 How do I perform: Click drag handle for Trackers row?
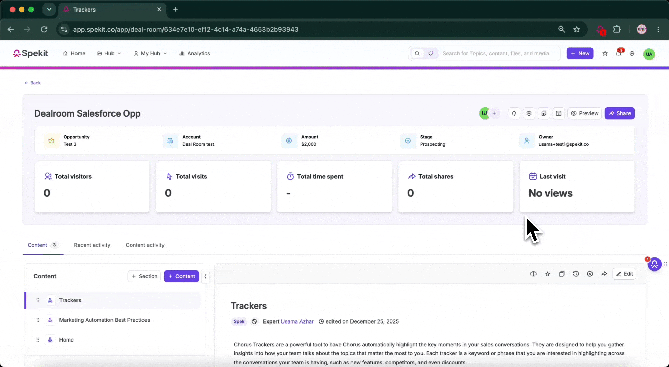click(38, 300)
